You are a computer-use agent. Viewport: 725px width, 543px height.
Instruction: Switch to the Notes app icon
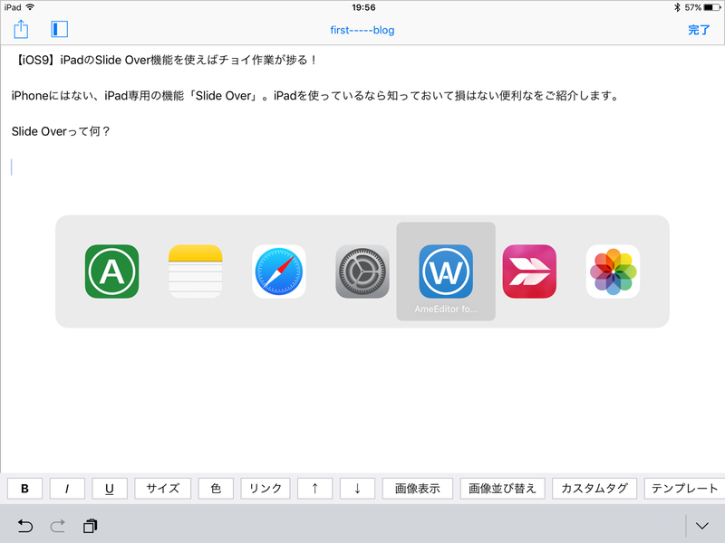(195, 271)
